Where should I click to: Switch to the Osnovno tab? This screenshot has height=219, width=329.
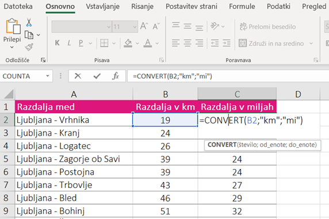coord(60,6)
